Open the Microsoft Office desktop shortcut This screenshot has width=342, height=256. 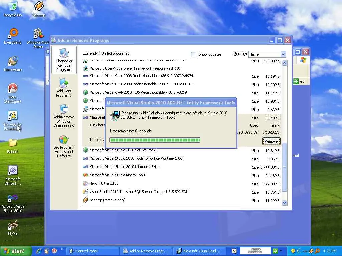(13, 175)
